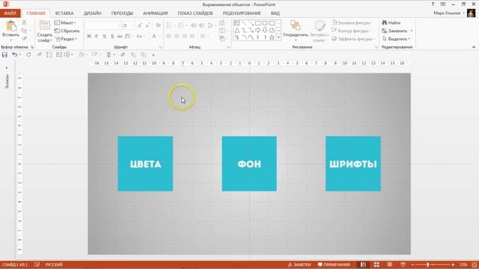Select the ШРИФТЫ square on the slide
Image resolution: width=479 pixels, height=269 pixels.
pos(353,164)
